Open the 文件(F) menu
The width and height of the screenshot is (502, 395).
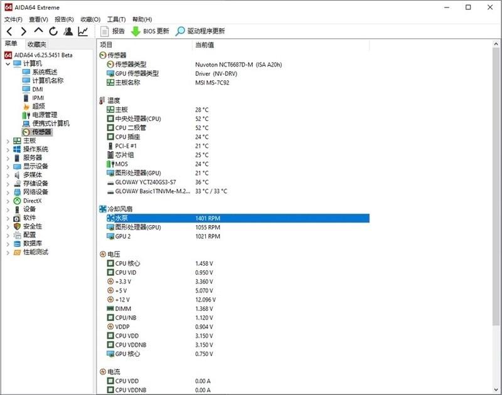tap(13, 19)
